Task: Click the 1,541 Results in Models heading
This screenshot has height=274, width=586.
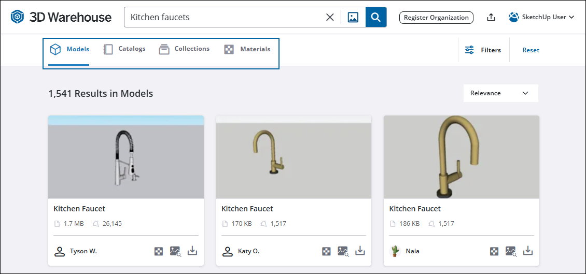Action: pos(101,93)
